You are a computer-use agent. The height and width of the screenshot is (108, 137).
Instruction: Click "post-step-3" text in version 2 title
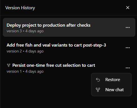(95, 45)
